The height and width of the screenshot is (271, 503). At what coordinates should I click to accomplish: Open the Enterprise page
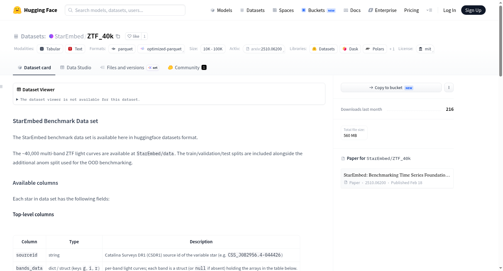(382, 10)
